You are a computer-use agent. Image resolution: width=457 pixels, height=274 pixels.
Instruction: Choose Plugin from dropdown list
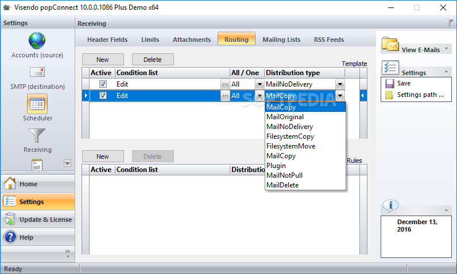coord(305,166)
